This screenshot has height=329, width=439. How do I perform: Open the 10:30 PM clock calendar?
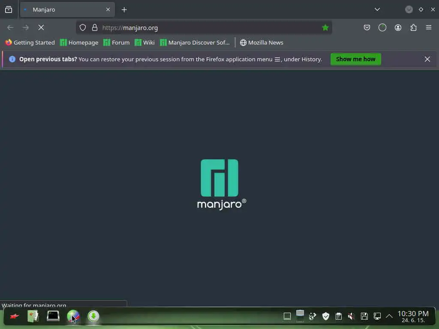(413, 317)
